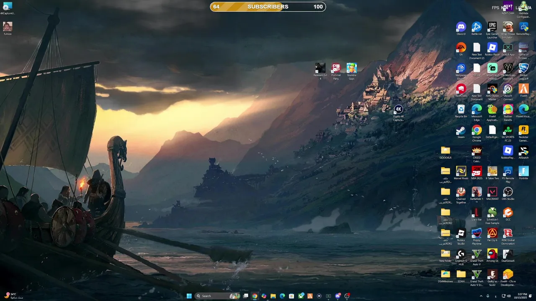The height and width of the screenshot is (301, 536).
Task: Select the fullsize image file icon
Action: tap(8, 28)
